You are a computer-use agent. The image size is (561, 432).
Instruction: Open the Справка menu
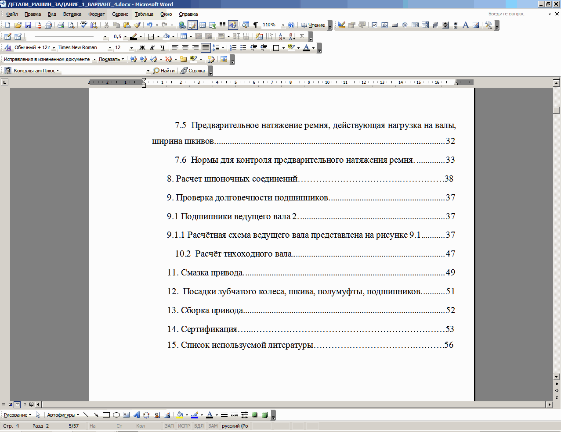[x=188, y=14]
